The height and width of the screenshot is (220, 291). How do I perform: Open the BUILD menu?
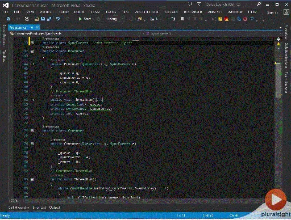pos(64,12)
